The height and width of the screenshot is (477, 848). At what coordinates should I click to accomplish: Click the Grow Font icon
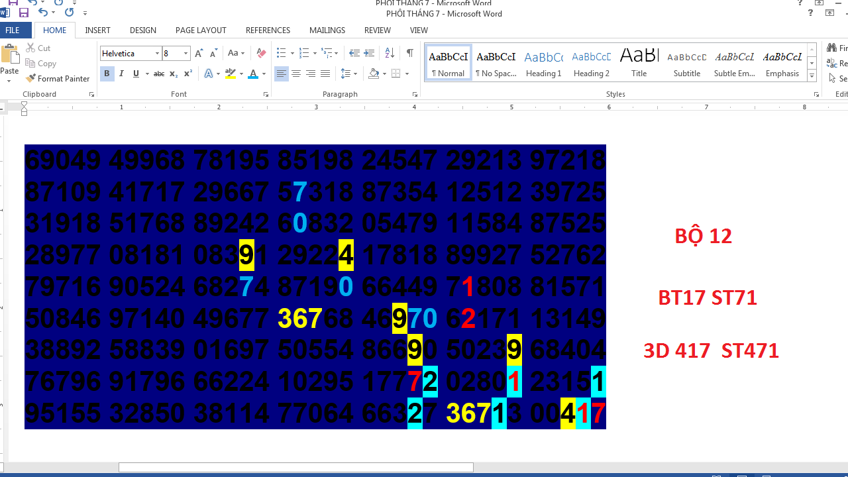(x=199, y=53)
